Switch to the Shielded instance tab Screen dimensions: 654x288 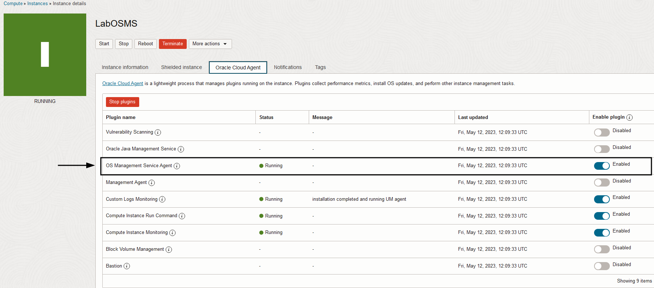[x=182, y=68]
